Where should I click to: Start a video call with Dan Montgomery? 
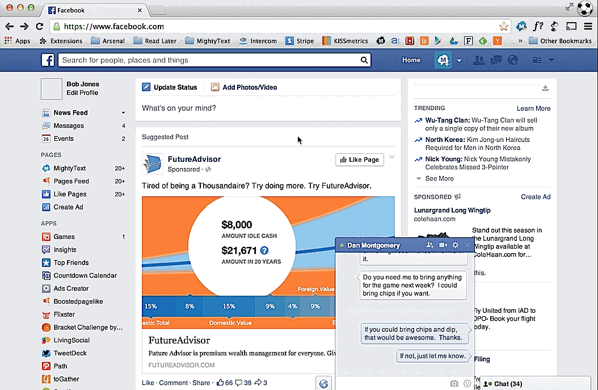(x=443, y=245)
